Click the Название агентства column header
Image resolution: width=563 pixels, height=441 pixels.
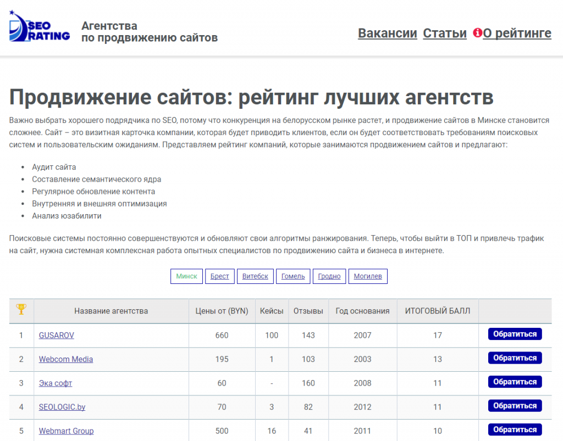point(111,311)
